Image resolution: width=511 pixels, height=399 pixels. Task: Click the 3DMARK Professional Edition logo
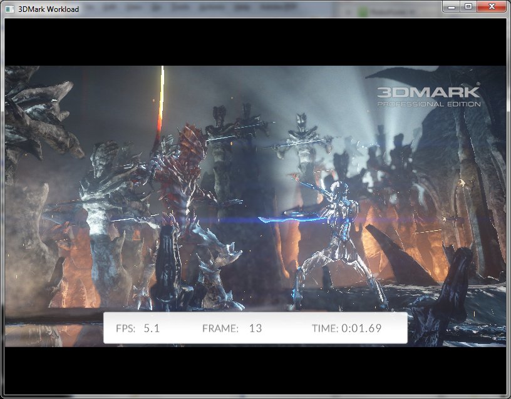tap(428, 95)
